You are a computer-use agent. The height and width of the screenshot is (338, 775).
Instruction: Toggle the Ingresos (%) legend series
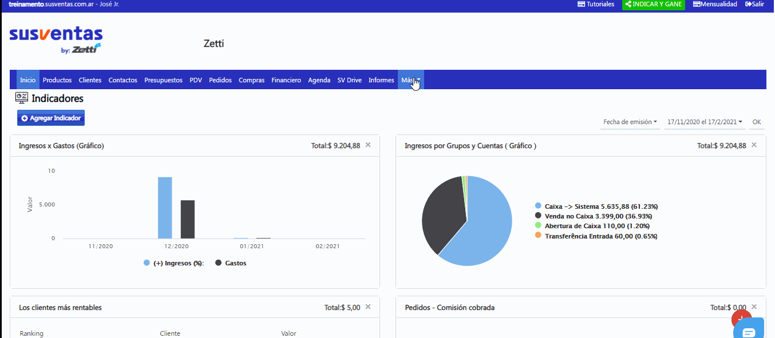[174, 263]
